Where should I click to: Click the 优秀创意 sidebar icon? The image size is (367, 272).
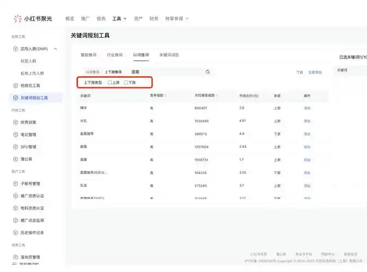[x=15, y=122]
